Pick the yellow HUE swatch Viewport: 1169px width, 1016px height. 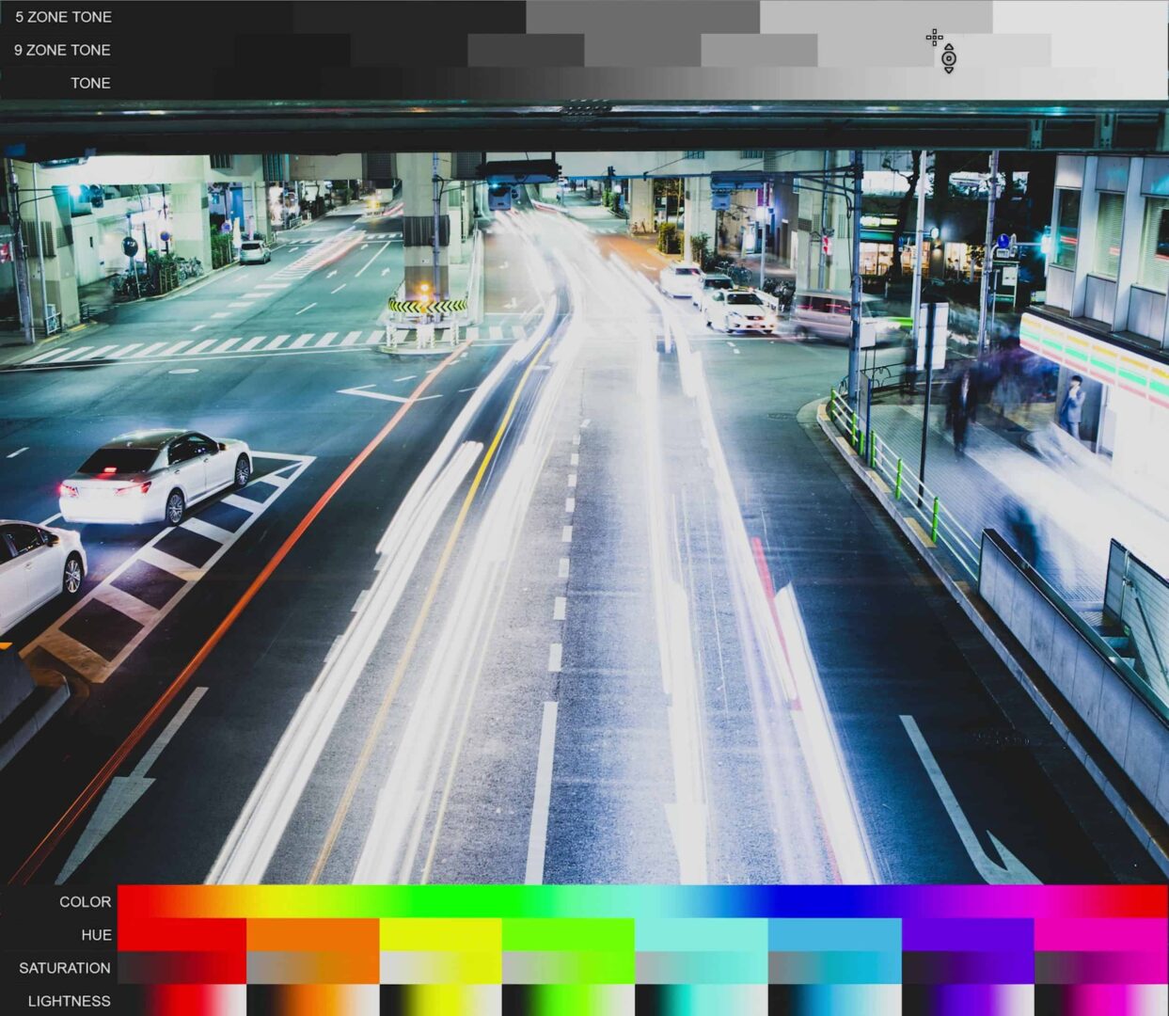tap(441, 934)
